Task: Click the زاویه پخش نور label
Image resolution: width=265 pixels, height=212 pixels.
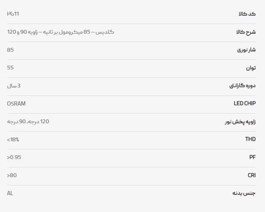Action: 240,122
